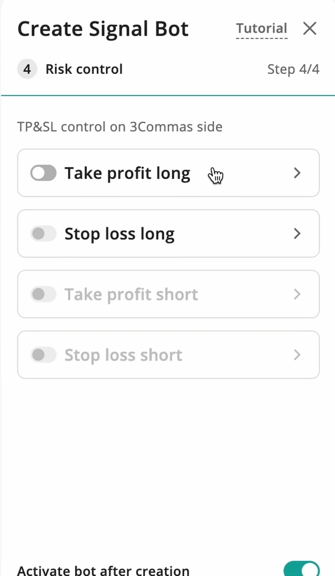
Task: Select the Risk control step label
Action: tap(84, 69)
